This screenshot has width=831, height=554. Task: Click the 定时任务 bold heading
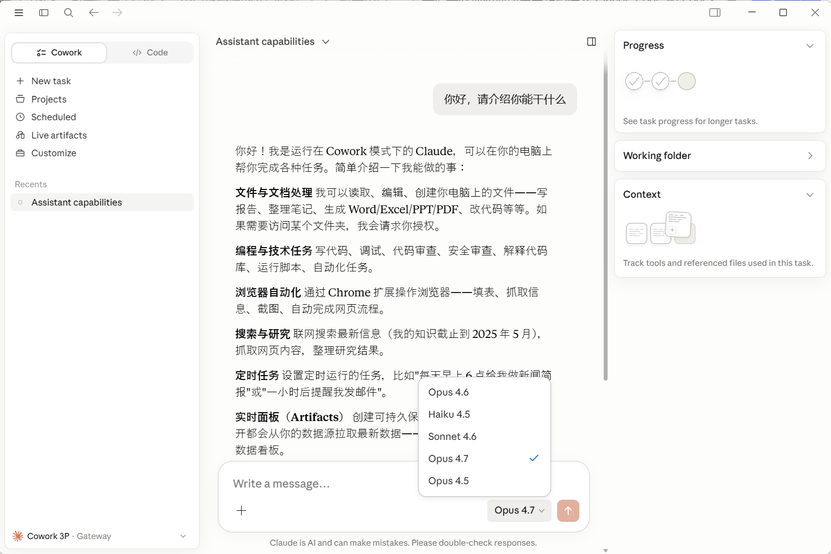point(257,376)
